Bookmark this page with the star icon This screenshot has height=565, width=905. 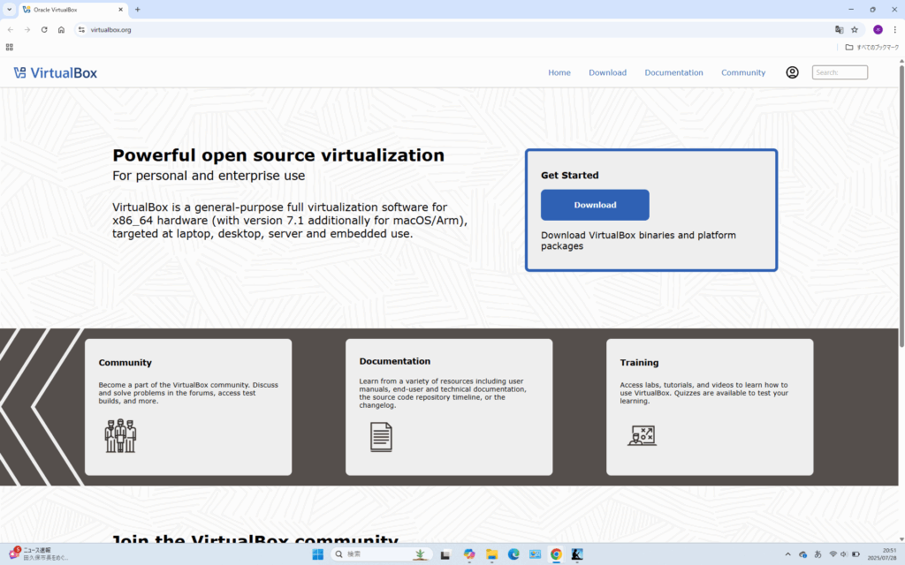tap(855, 29)
